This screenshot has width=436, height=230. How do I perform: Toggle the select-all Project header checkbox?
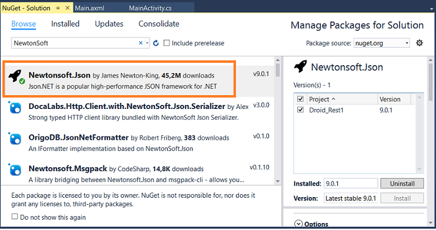click(300, 99)
